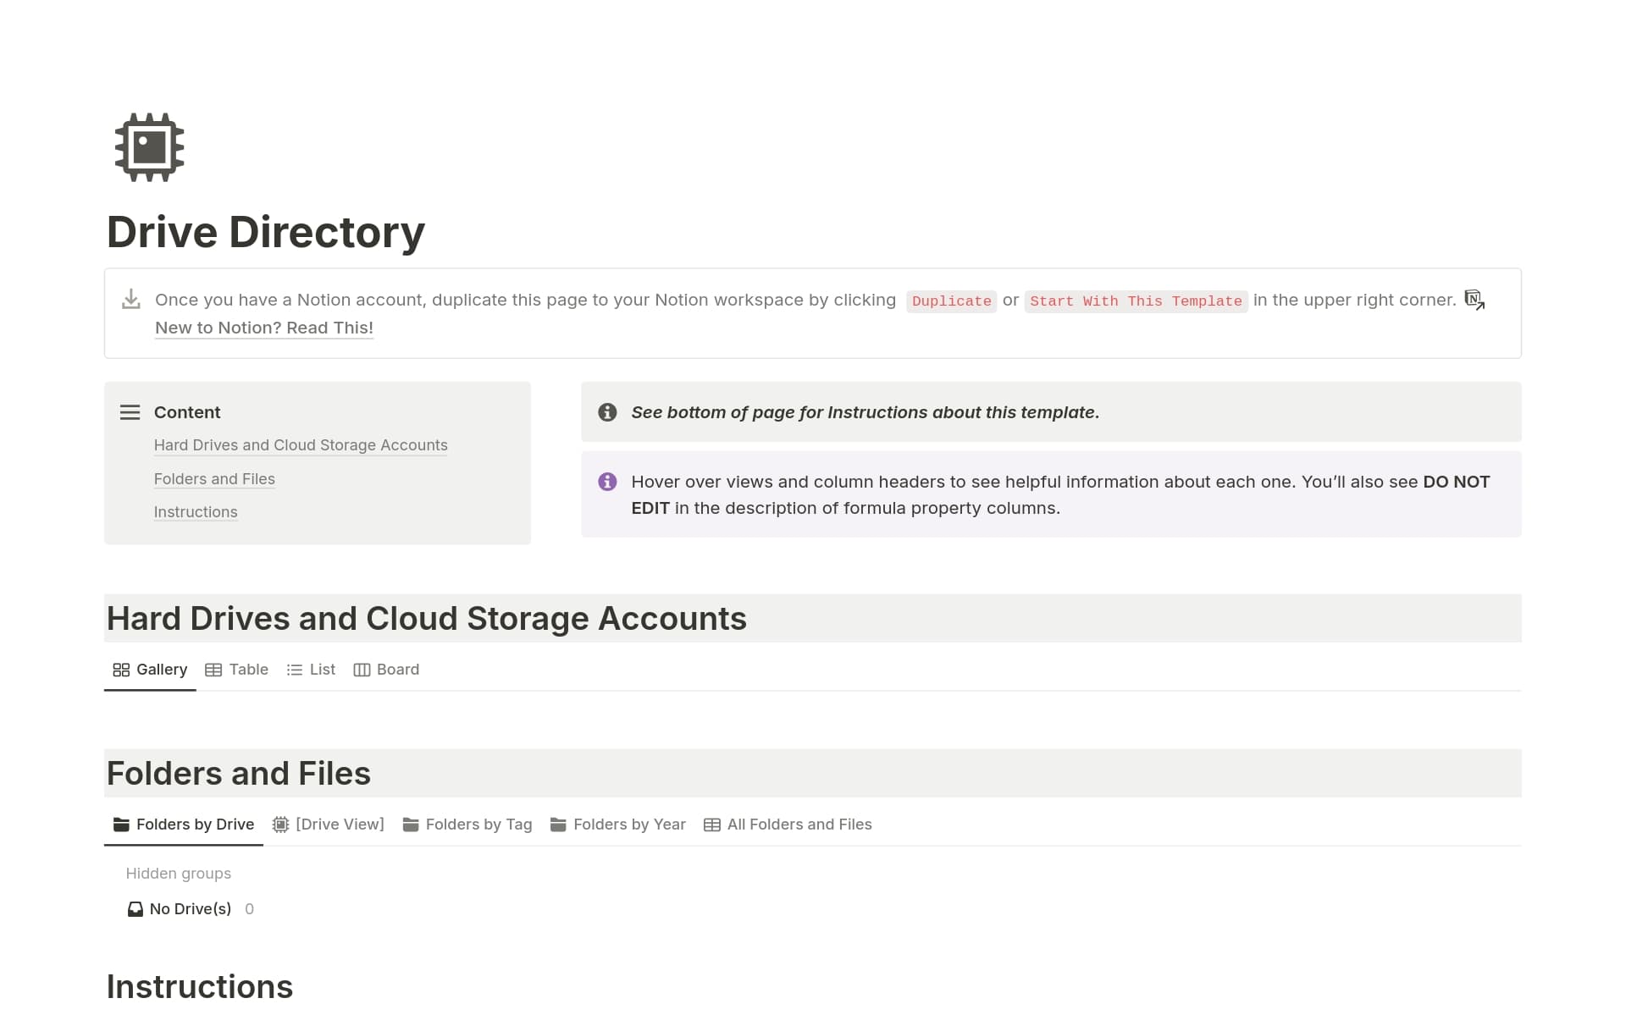This screenshot has width=1626, height=1015.
Task: Click the chip page icon above Drive Directory
Action: point(148,146)
